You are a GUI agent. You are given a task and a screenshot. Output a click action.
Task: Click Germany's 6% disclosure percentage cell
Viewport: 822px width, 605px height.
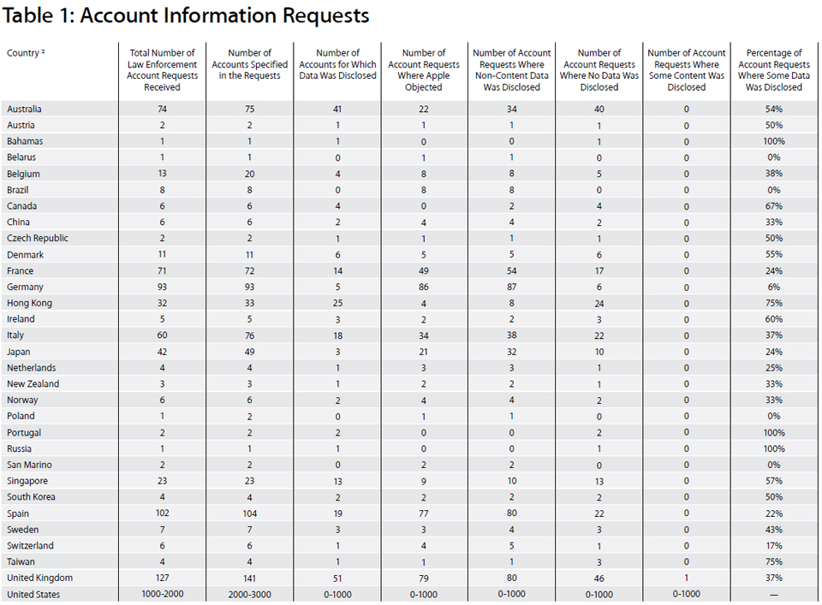[x=774, y=287]
